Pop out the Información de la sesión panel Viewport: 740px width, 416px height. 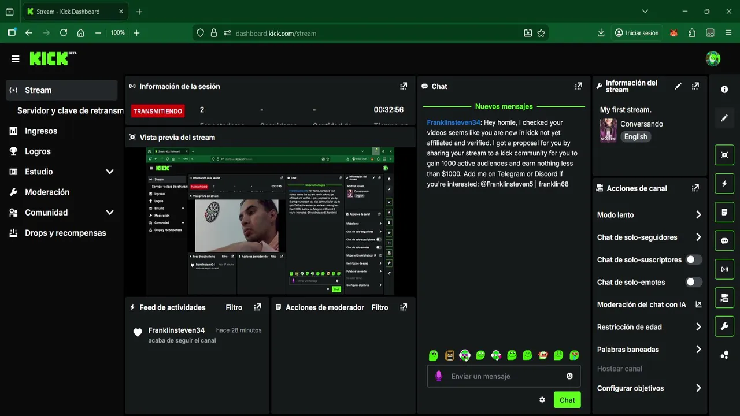pyautogui.click(x=404, y=86)
